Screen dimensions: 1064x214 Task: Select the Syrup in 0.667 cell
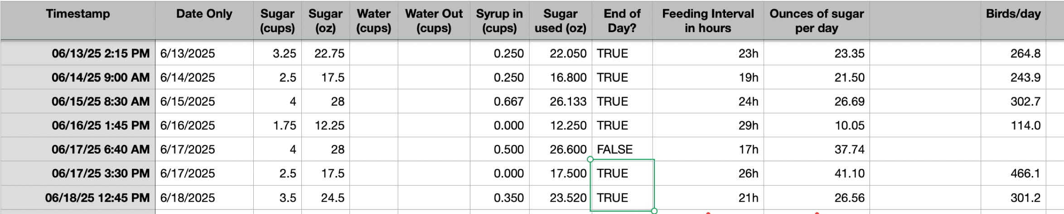coord(499,102)
